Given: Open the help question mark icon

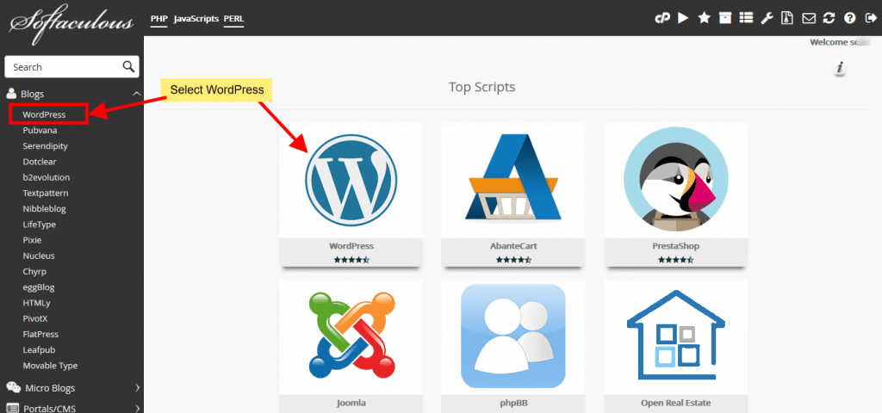Looking at the screenshot, I should tap(849, 18).
